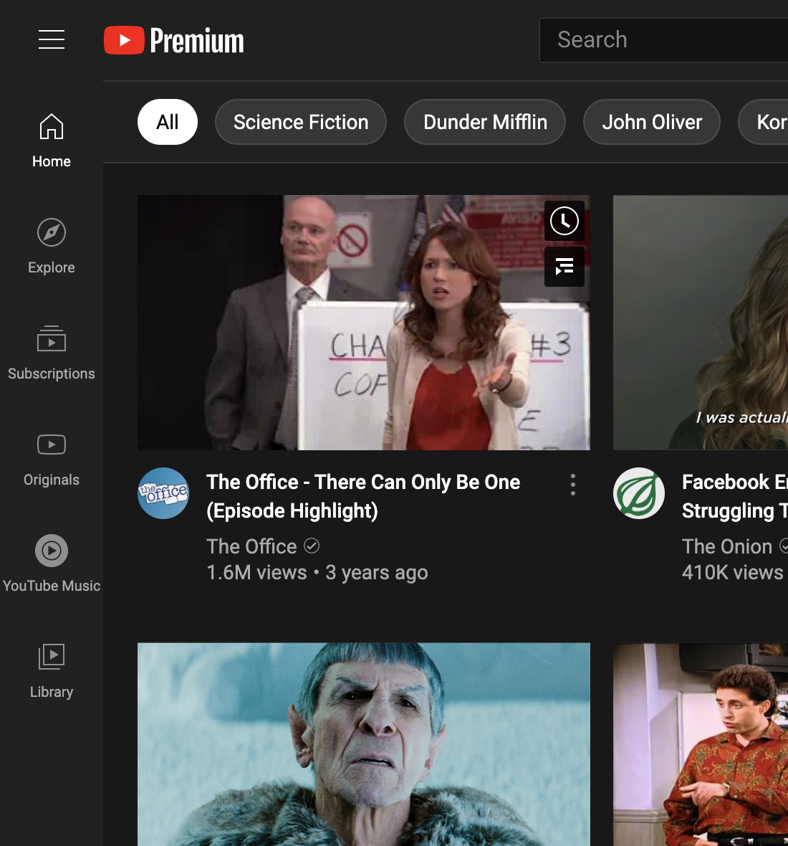
Task: Enable the Science Fiction filter chip
Action: 300,122
